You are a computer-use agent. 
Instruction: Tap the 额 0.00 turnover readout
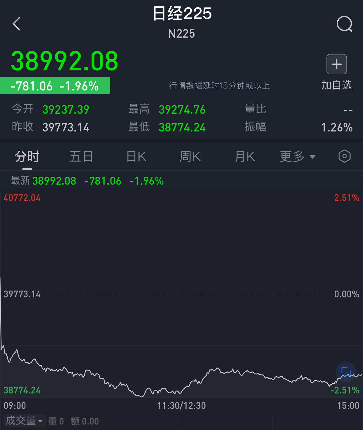[x=85, y=421]
